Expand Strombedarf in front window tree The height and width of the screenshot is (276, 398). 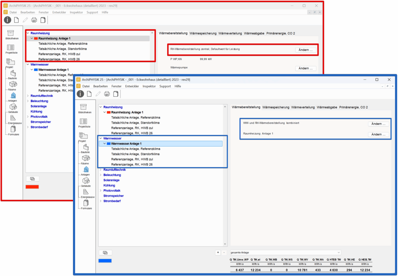101,201
